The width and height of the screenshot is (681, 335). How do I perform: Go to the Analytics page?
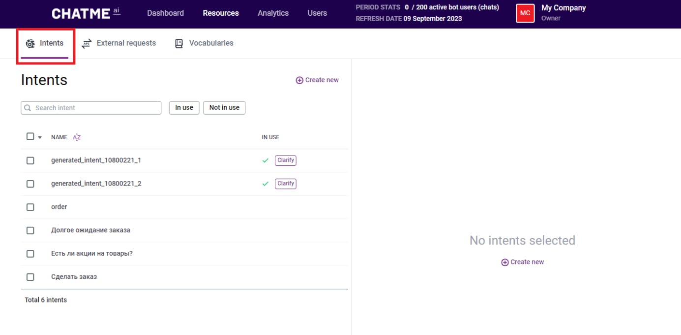273,13
